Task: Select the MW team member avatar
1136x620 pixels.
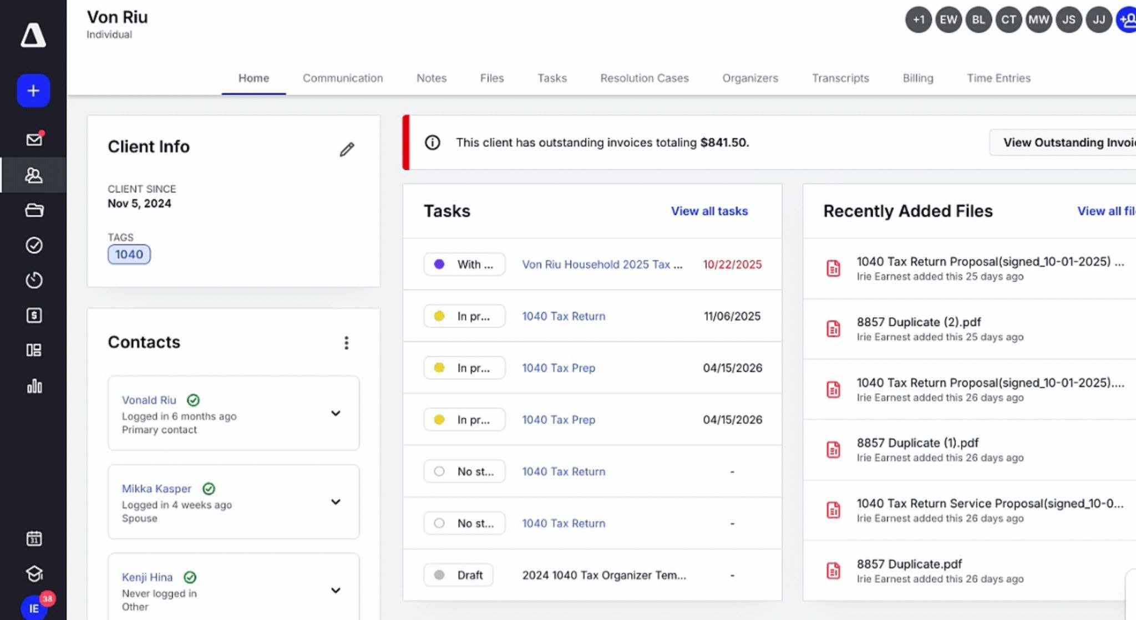Action: click(x=1038, y=20)
